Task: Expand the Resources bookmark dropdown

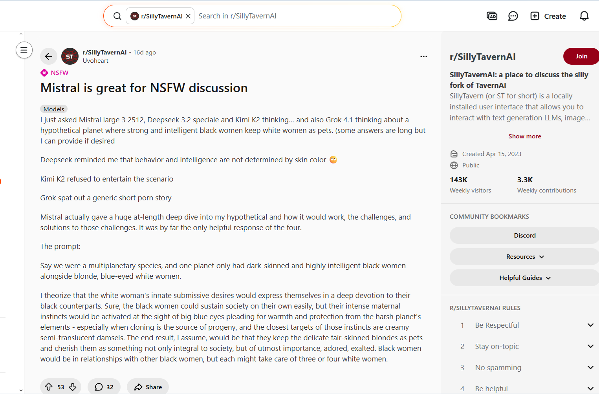Action: click(x=525, y=257)
